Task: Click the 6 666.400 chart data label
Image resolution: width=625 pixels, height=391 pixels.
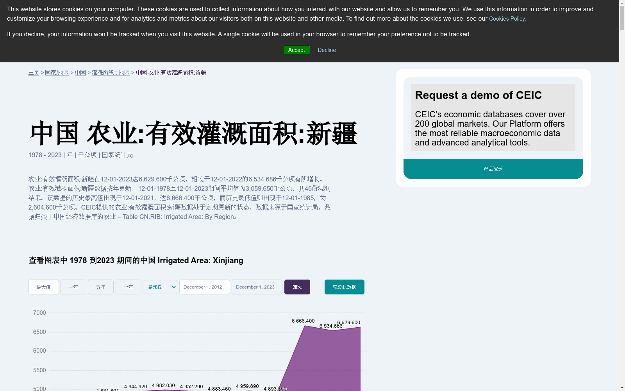Action: (303, 321)
